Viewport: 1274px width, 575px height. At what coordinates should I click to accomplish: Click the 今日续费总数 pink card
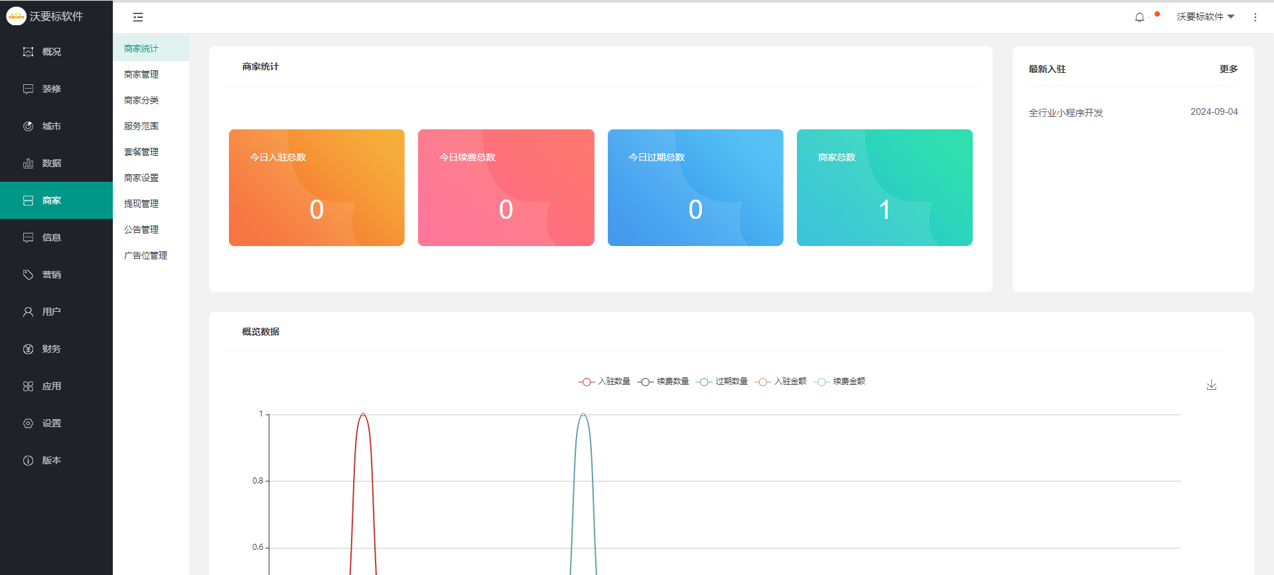(506, 188)
